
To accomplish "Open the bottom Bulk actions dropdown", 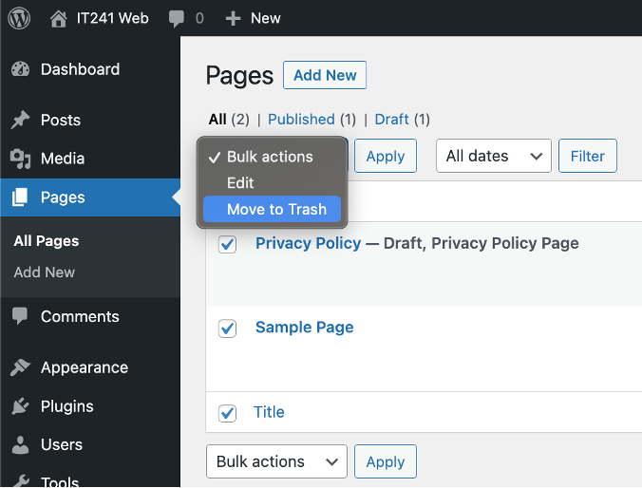I will point(276,461).
